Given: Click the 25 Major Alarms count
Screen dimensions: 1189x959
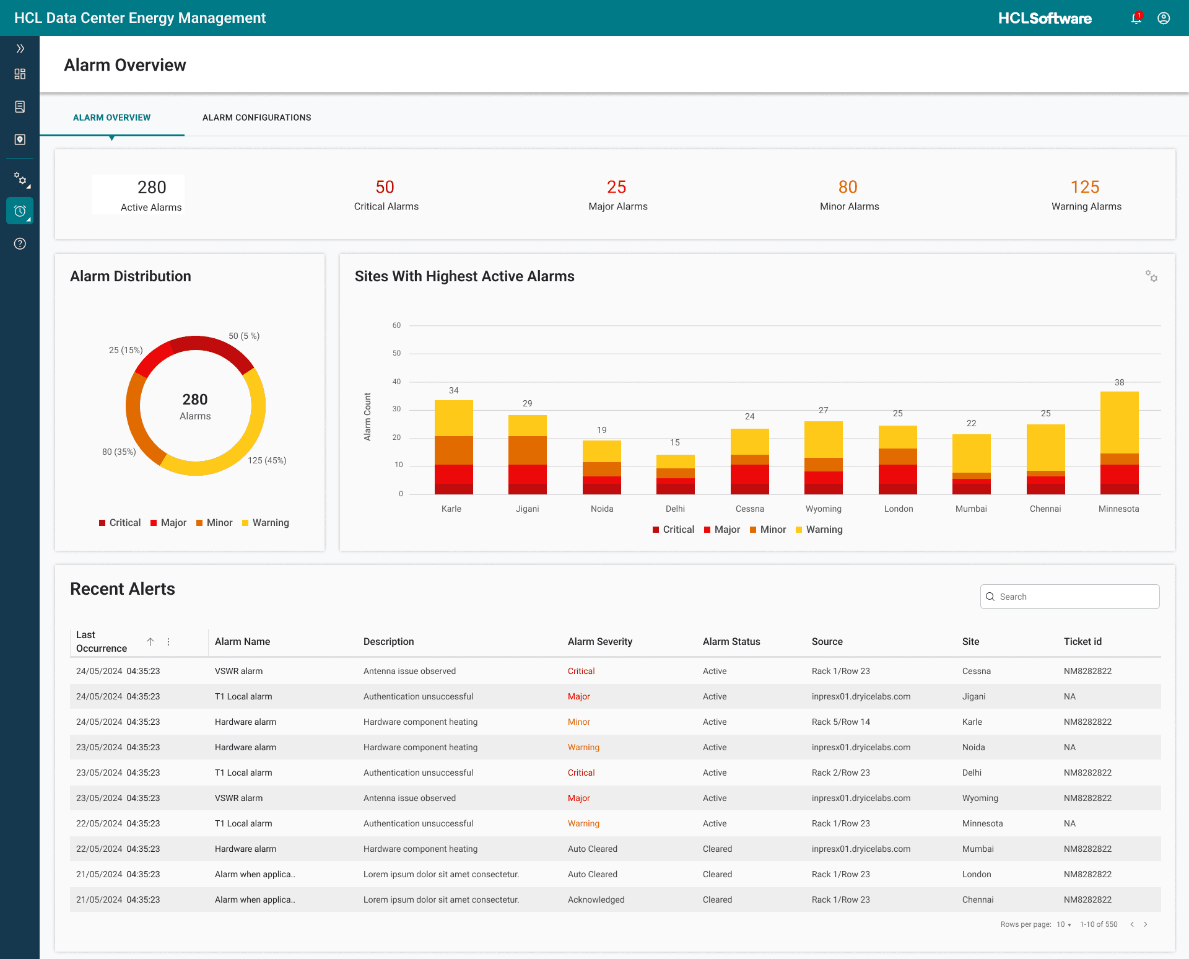Looking at the screenshot, I should [x=617, y=187].
